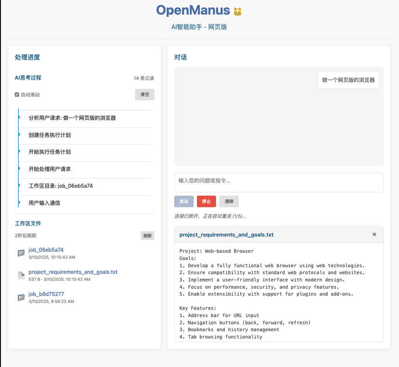Click the Goals: line in the preview
This screenshot has width=399, height=367.
tap(188, 258)
